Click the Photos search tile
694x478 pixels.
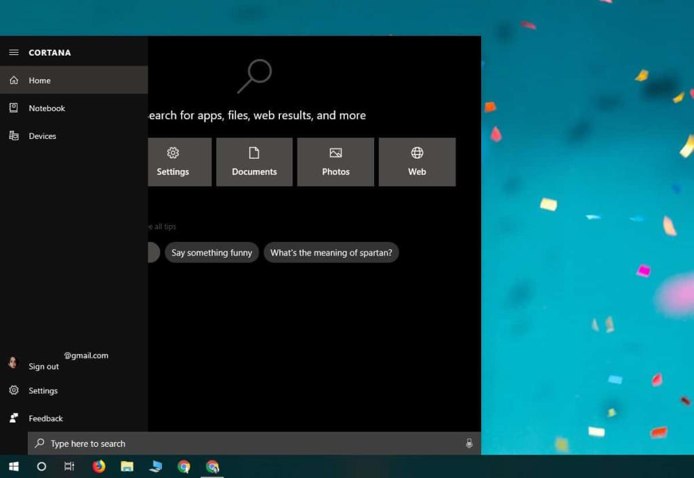point(335,161)
